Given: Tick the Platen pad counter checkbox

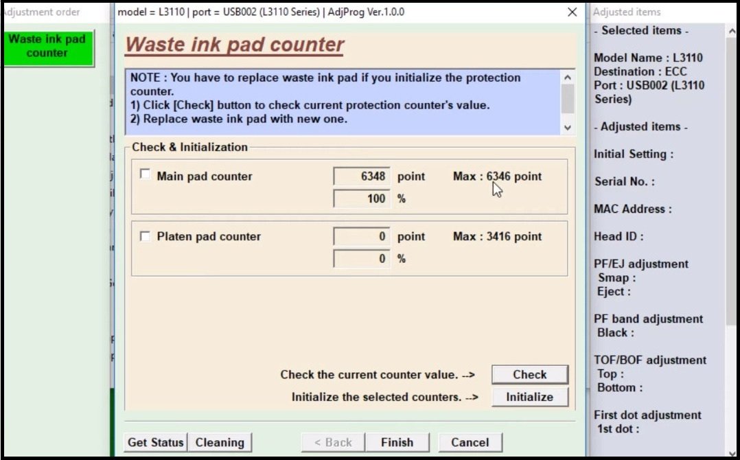Looking at the screenshot, I should (145, 236).
